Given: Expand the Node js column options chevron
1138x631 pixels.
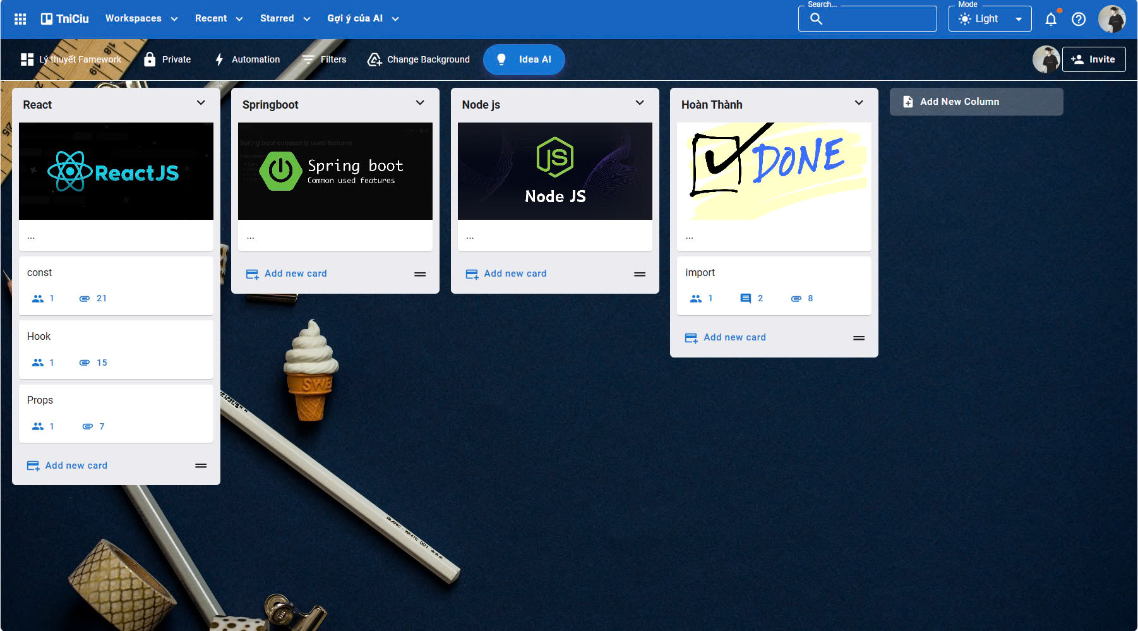Looking at the screenshot, I should tap(640, 103).
